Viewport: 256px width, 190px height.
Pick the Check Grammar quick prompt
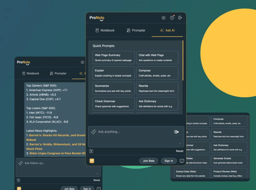click(x=113, y=104)
